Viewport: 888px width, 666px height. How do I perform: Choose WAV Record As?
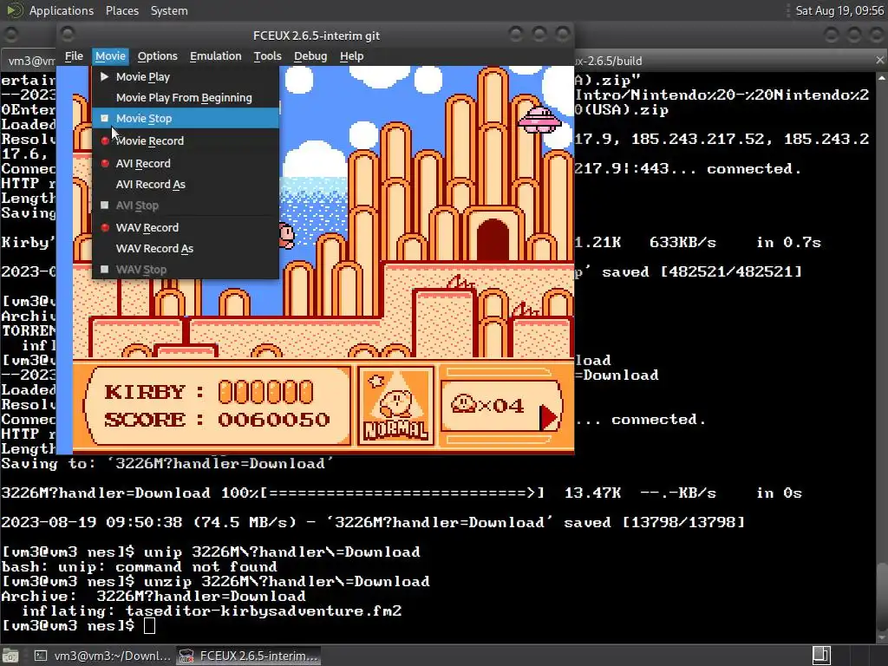point(186,249)
